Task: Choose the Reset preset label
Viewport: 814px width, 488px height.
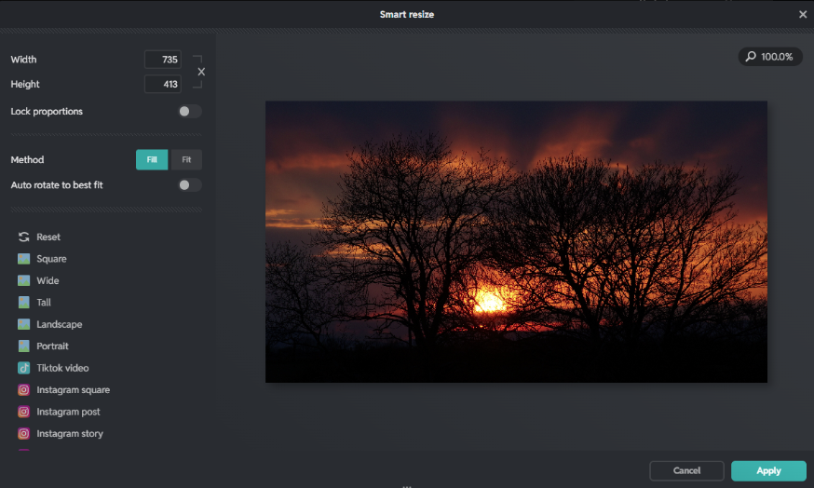Action: (x=48, y=237)
